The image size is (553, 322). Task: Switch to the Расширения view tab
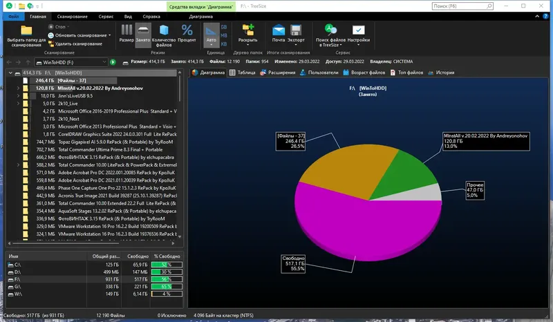(x=278, y=73)
